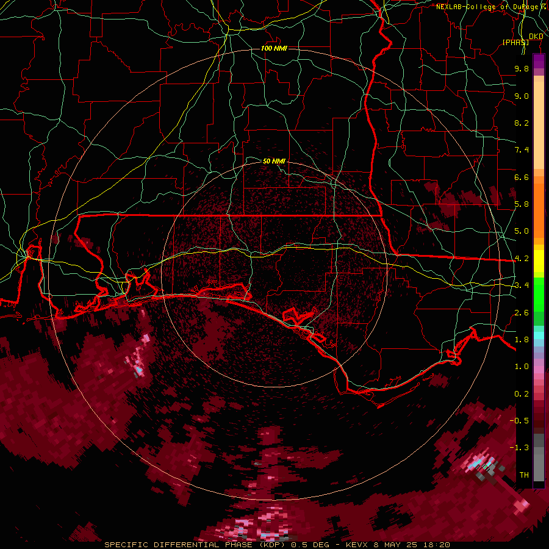Click the "KEVX" radar station identifier
The height and width of the screenshot is (549, 549).
tap(356, 545)
